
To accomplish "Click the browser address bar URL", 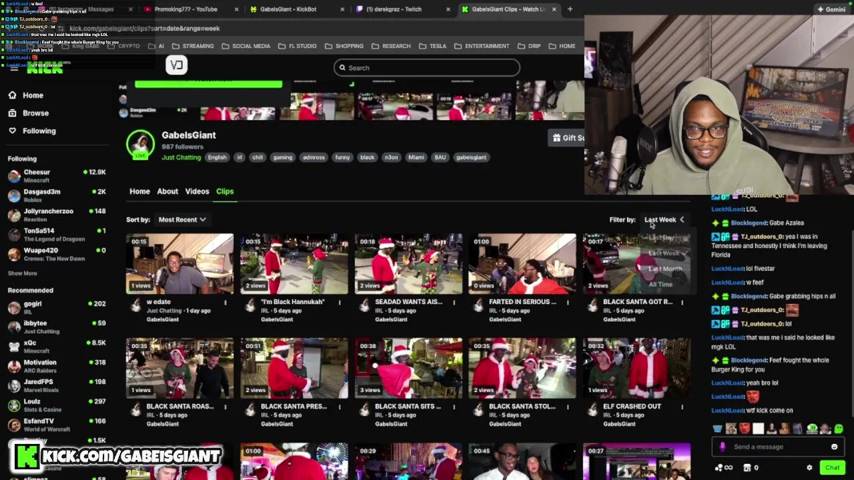I will pyautogui.click(x=144, y=29).
